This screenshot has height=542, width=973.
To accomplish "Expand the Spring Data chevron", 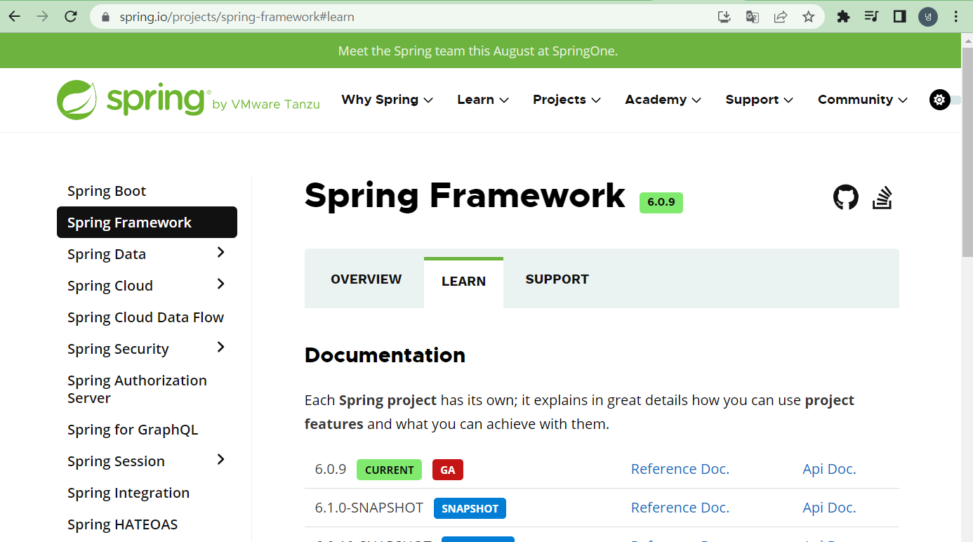I will (x=221, y=253).
